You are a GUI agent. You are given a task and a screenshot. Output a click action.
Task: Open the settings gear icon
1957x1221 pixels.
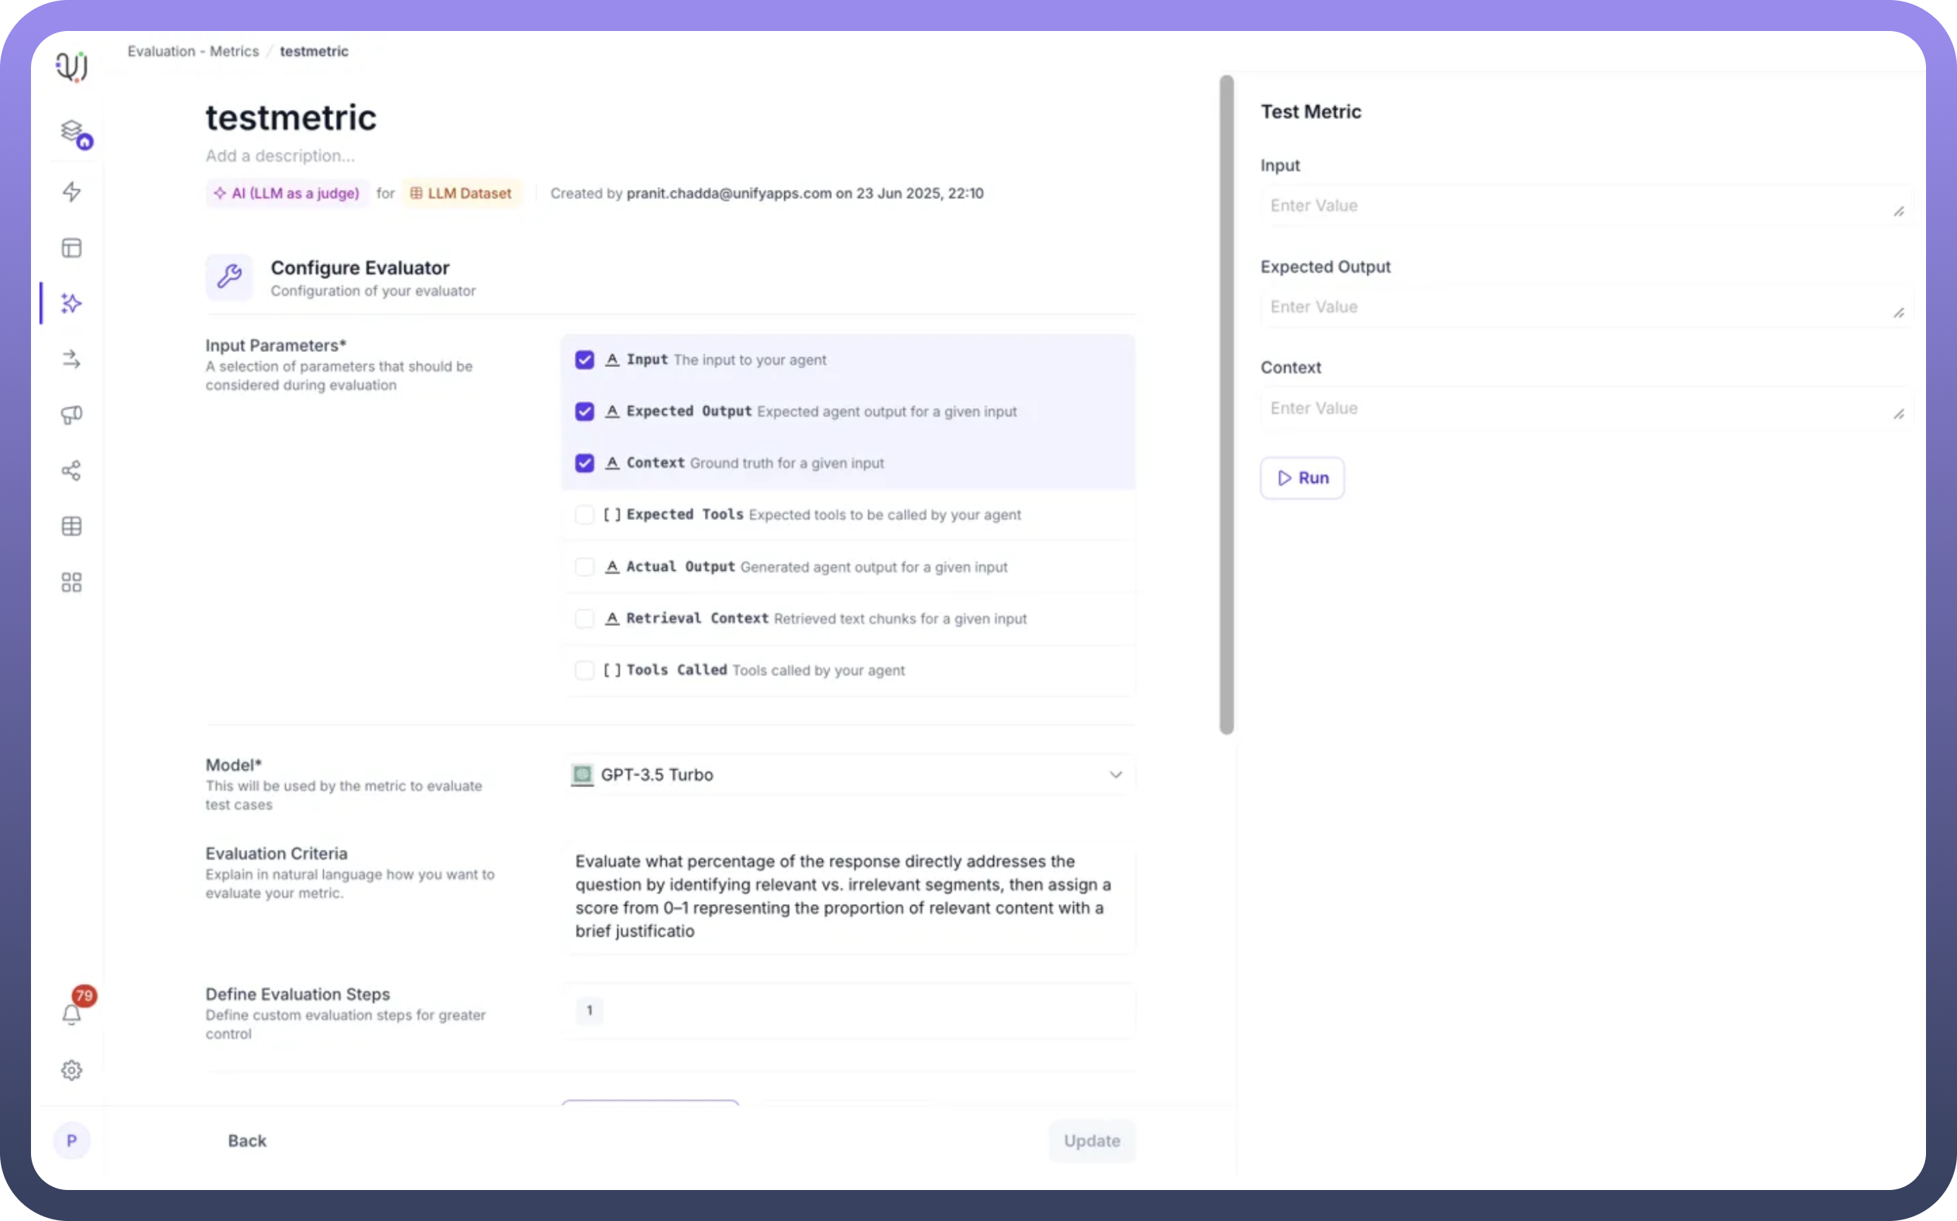72,1070
